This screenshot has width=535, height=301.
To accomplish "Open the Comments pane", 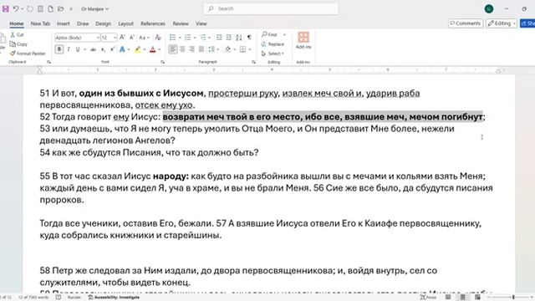I will coord(466,23).
